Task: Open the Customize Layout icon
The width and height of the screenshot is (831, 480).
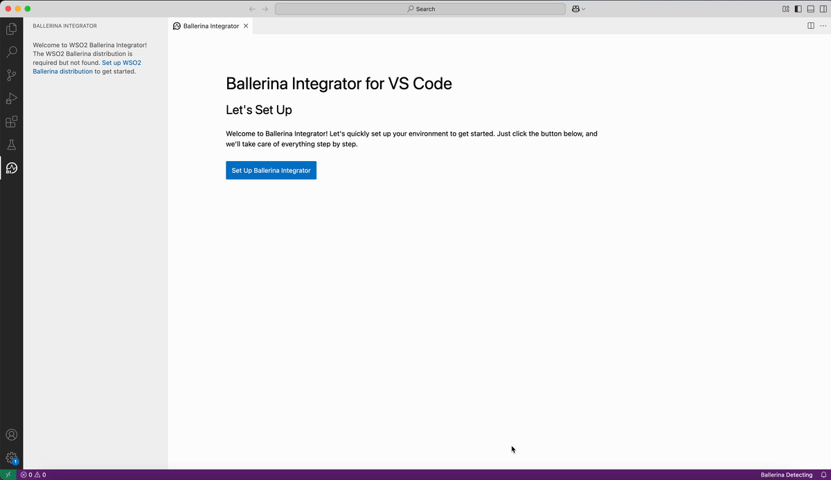Action: 786,9
